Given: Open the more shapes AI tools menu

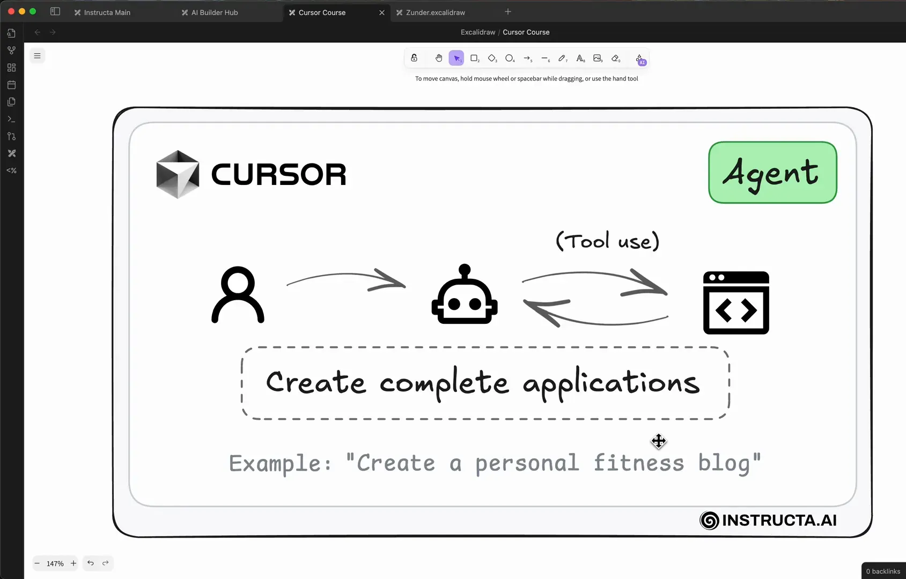Looking at the screenshot, I should [x=640, y=59].
